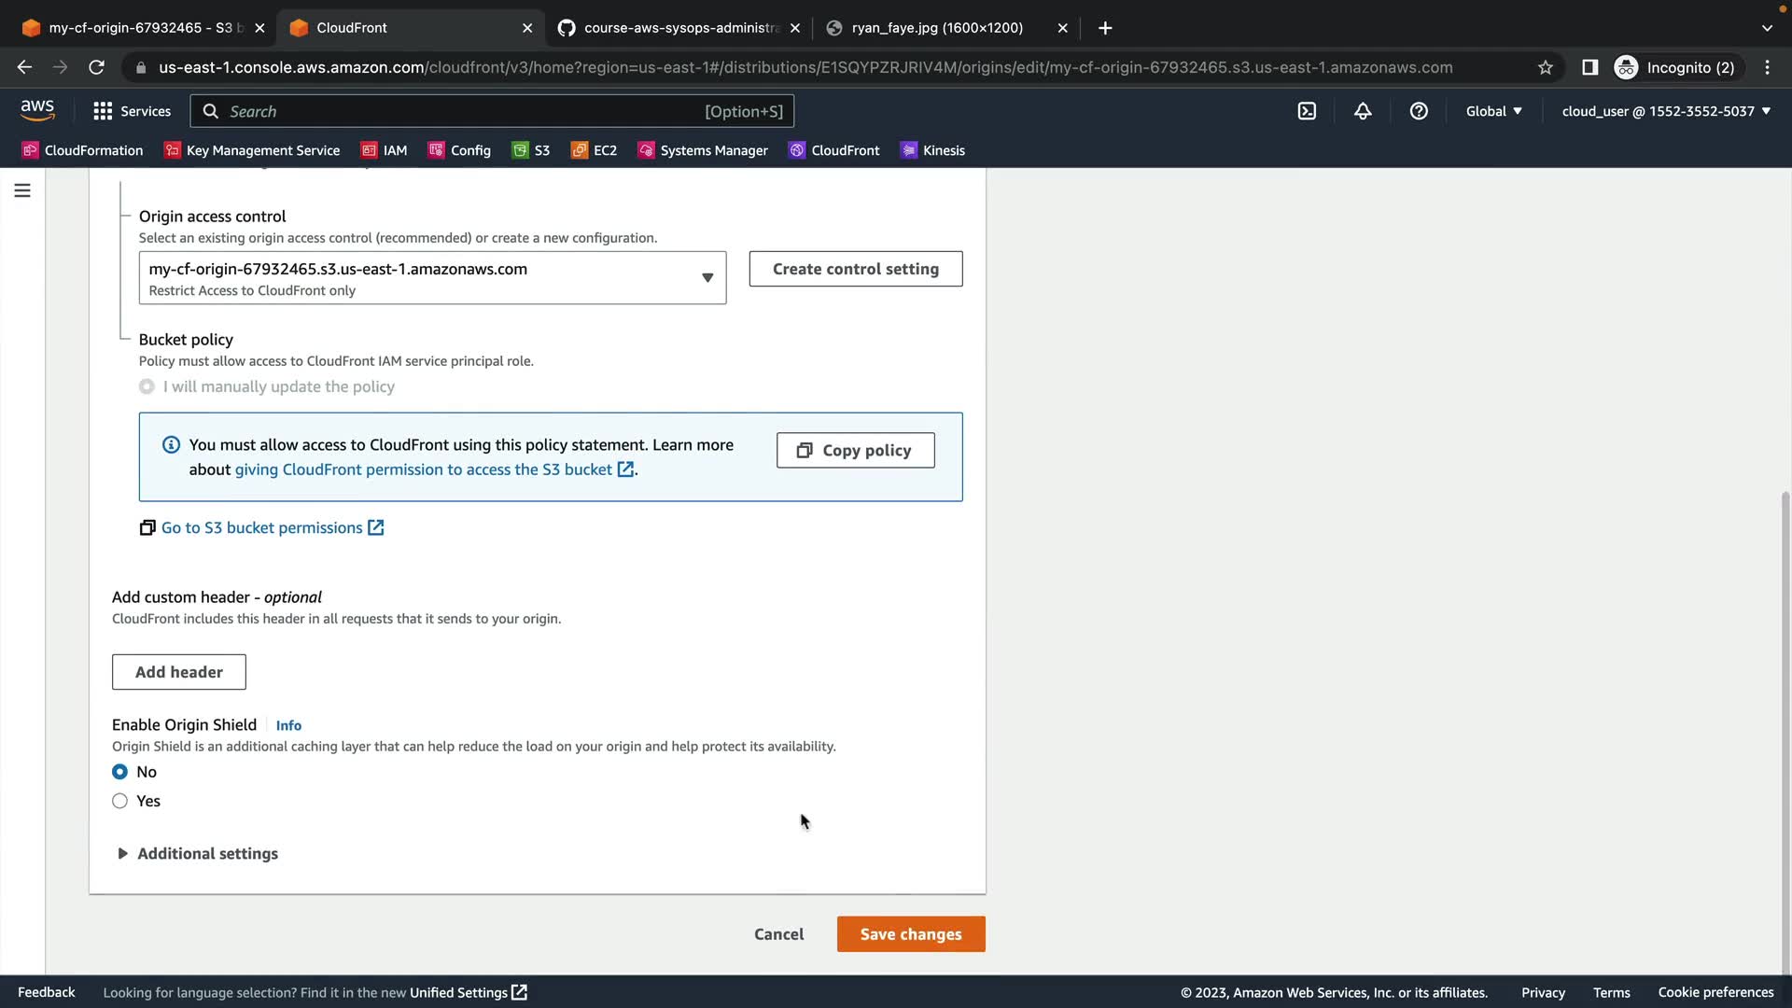1792x1008 pixels.
Task: Open Go to S3 bucket permissions link
Action: coord(262,528)
